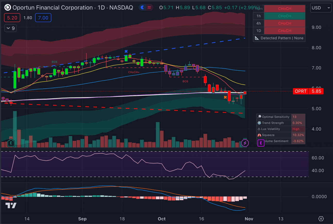
Task: Open the USD currency dropdown
Action: [321, 8]
